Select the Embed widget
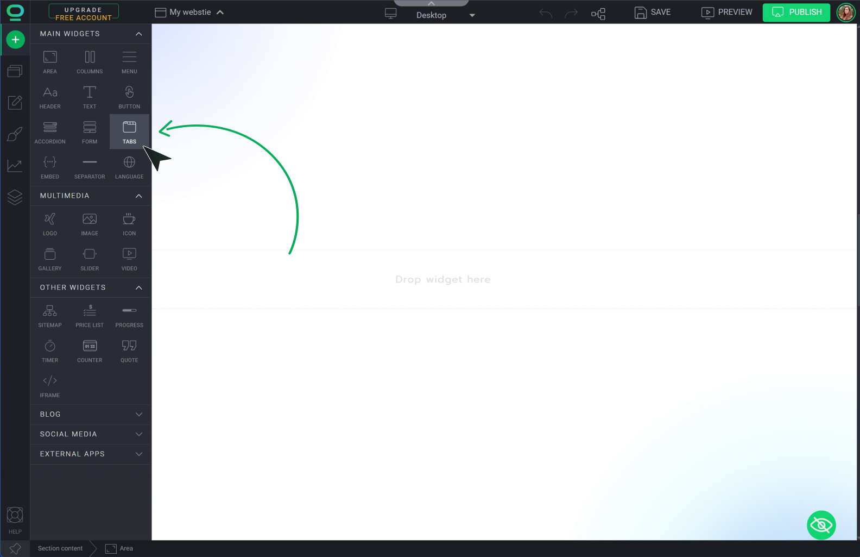This screenshot has width=860, height=557. click(50, 167)
